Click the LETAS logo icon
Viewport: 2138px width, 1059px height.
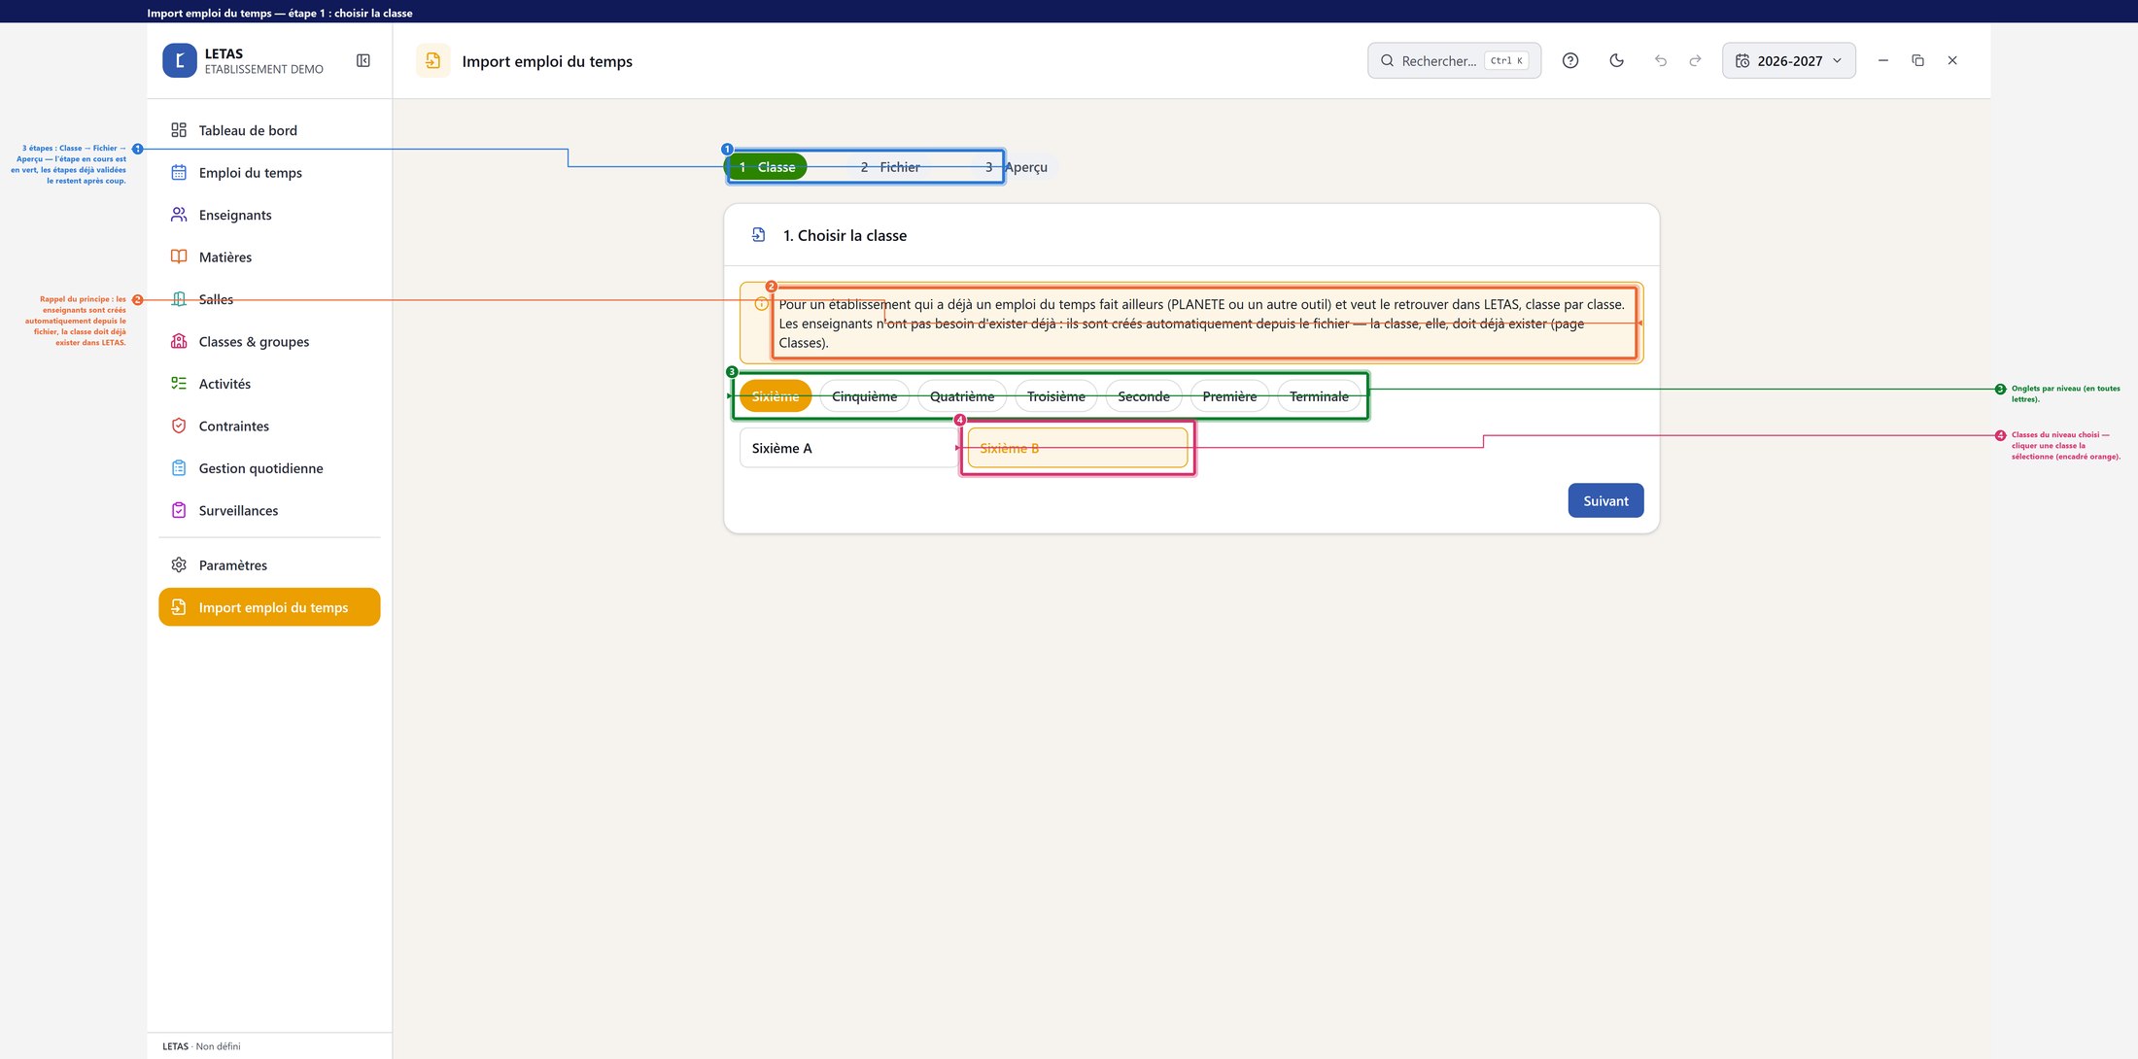180,60
